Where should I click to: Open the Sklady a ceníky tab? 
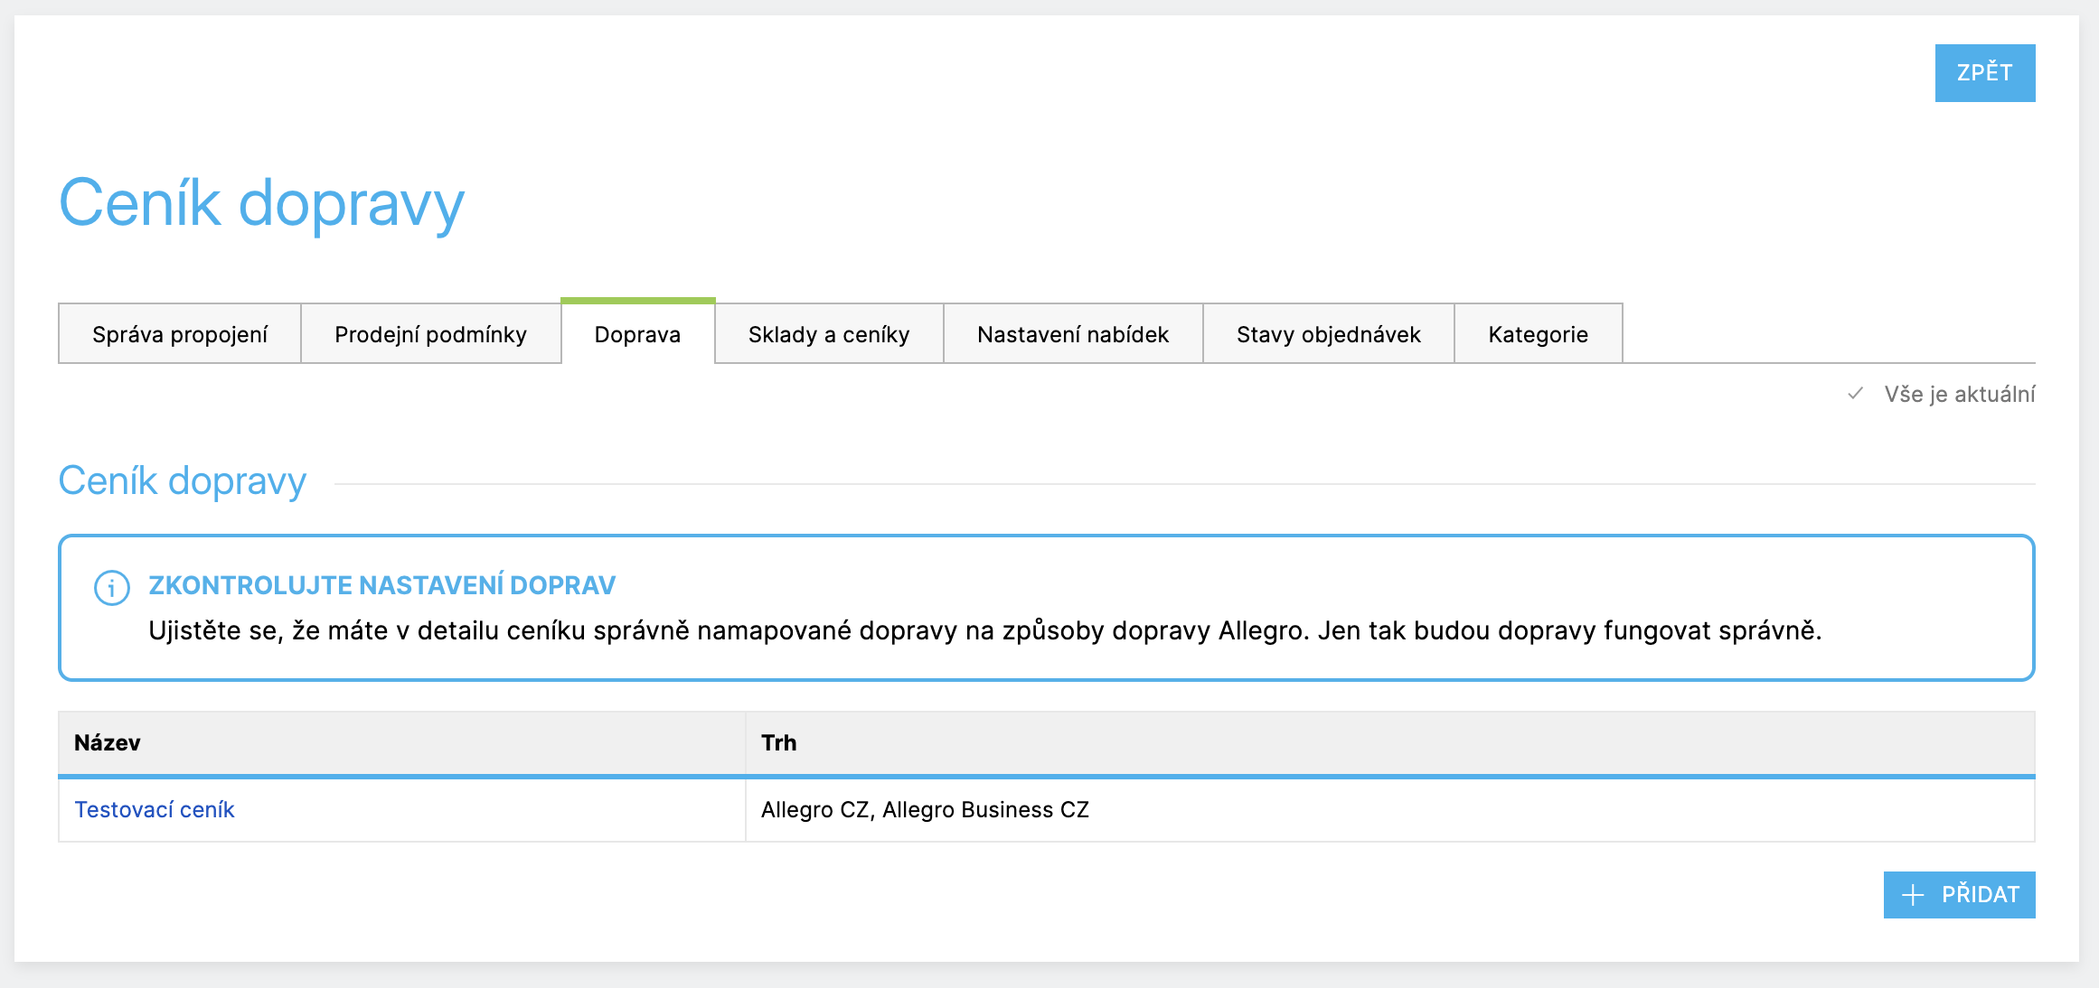[x=828, y=334]
